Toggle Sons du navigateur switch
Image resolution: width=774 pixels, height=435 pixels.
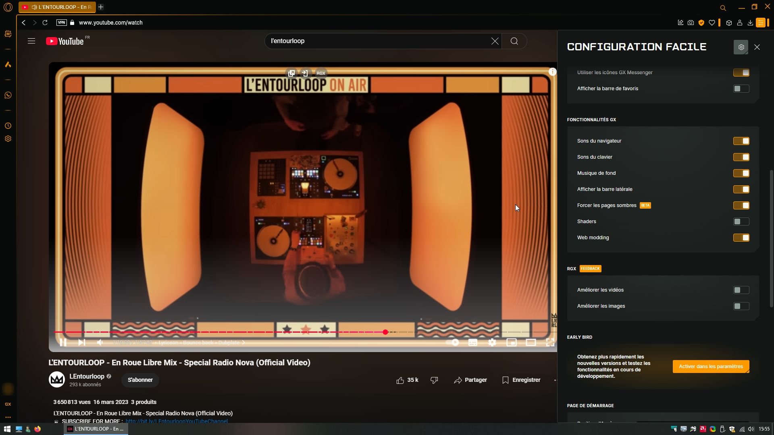pyautogui.click(x=741, y=141)
